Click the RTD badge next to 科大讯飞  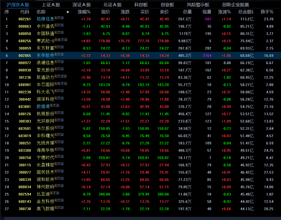pos(59,91)
